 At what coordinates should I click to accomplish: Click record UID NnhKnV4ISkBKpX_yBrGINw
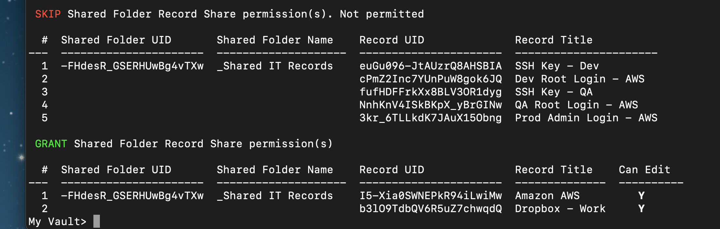click(x=430, y=105)
